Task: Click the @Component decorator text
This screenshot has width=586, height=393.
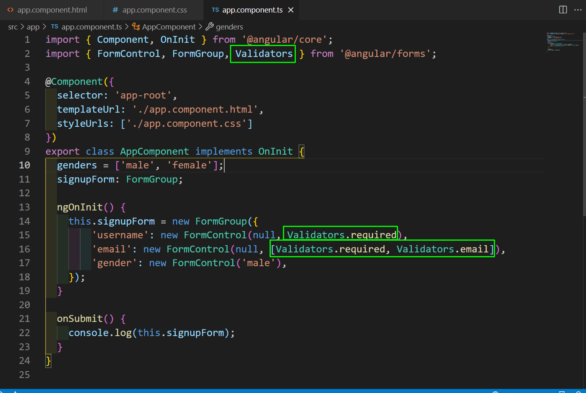Action: pos(74,82)
